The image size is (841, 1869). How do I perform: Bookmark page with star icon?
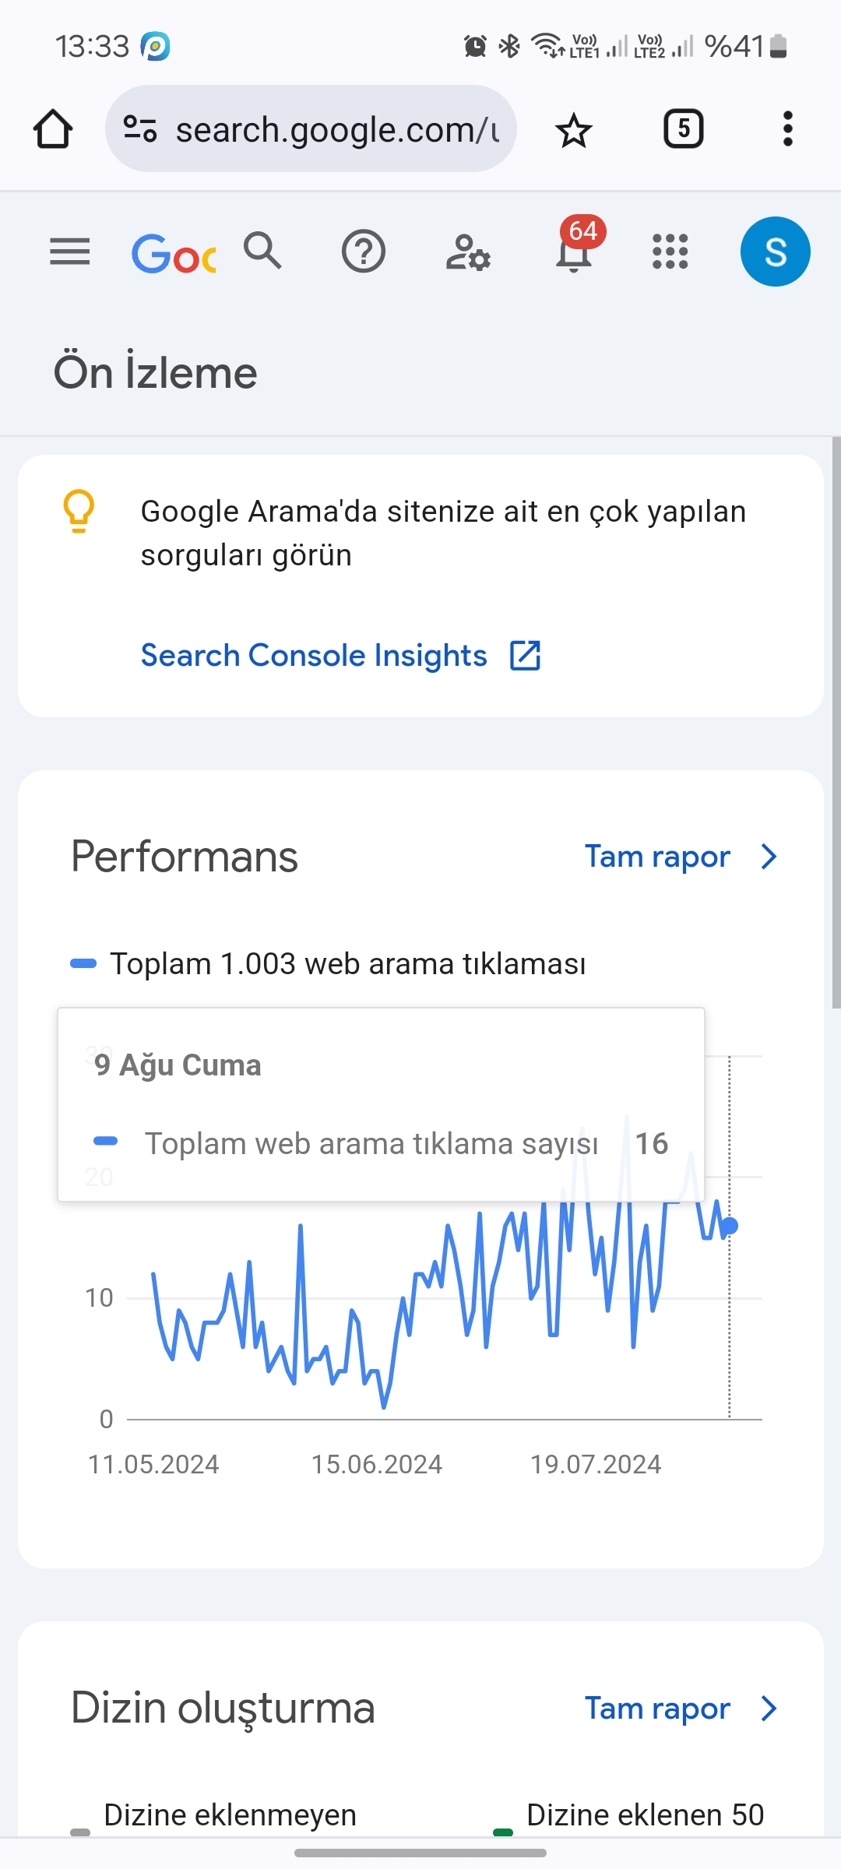click(x=574, y=129)
